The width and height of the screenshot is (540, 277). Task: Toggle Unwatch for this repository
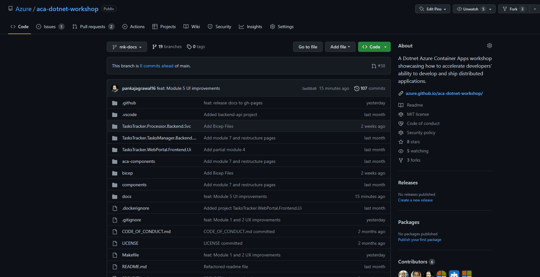pos(470,9)
